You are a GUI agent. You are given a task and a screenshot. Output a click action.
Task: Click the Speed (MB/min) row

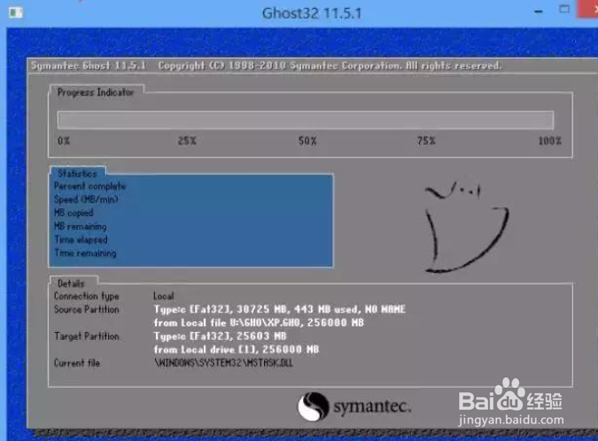pos(86,199)
